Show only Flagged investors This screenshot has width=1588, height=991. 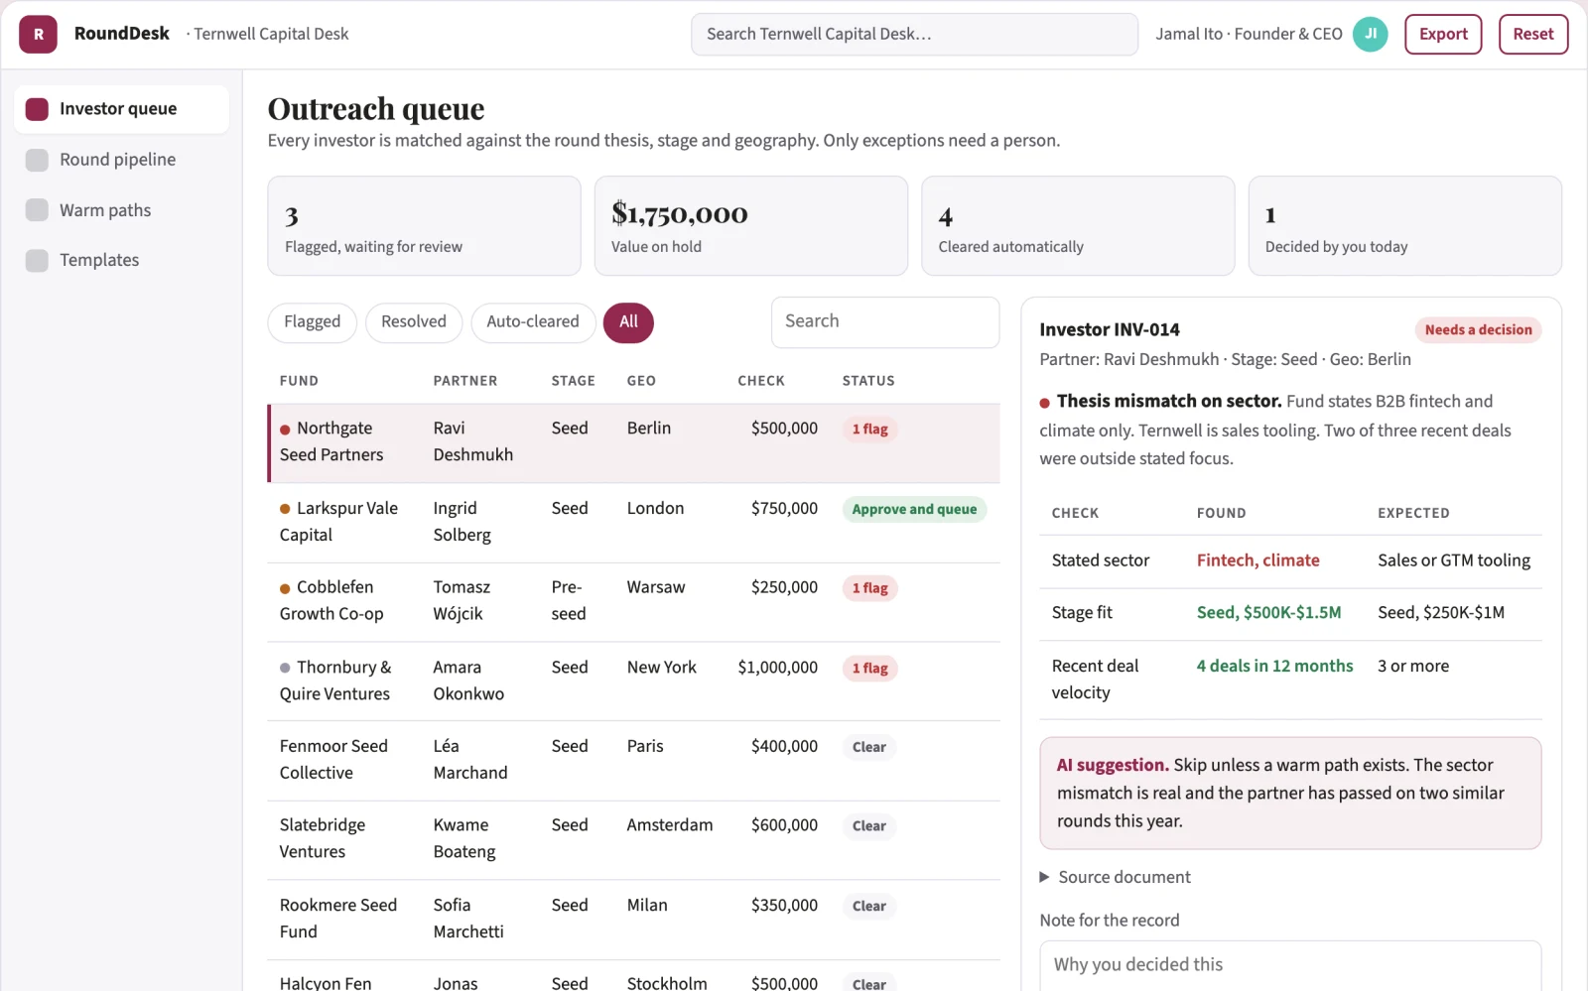312,322
